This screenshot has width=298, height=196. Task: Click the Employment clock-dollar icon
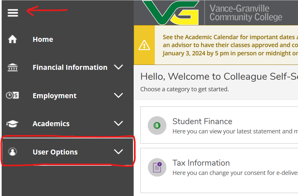12,95
